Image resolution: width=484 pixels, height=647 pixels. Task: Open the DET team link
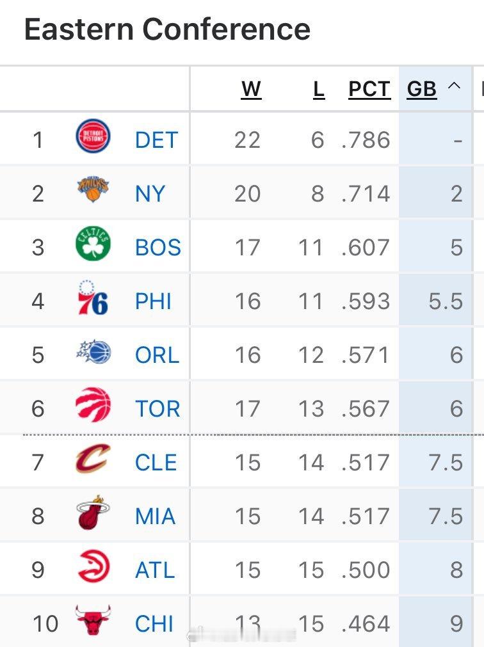click(x=156, y=140)
